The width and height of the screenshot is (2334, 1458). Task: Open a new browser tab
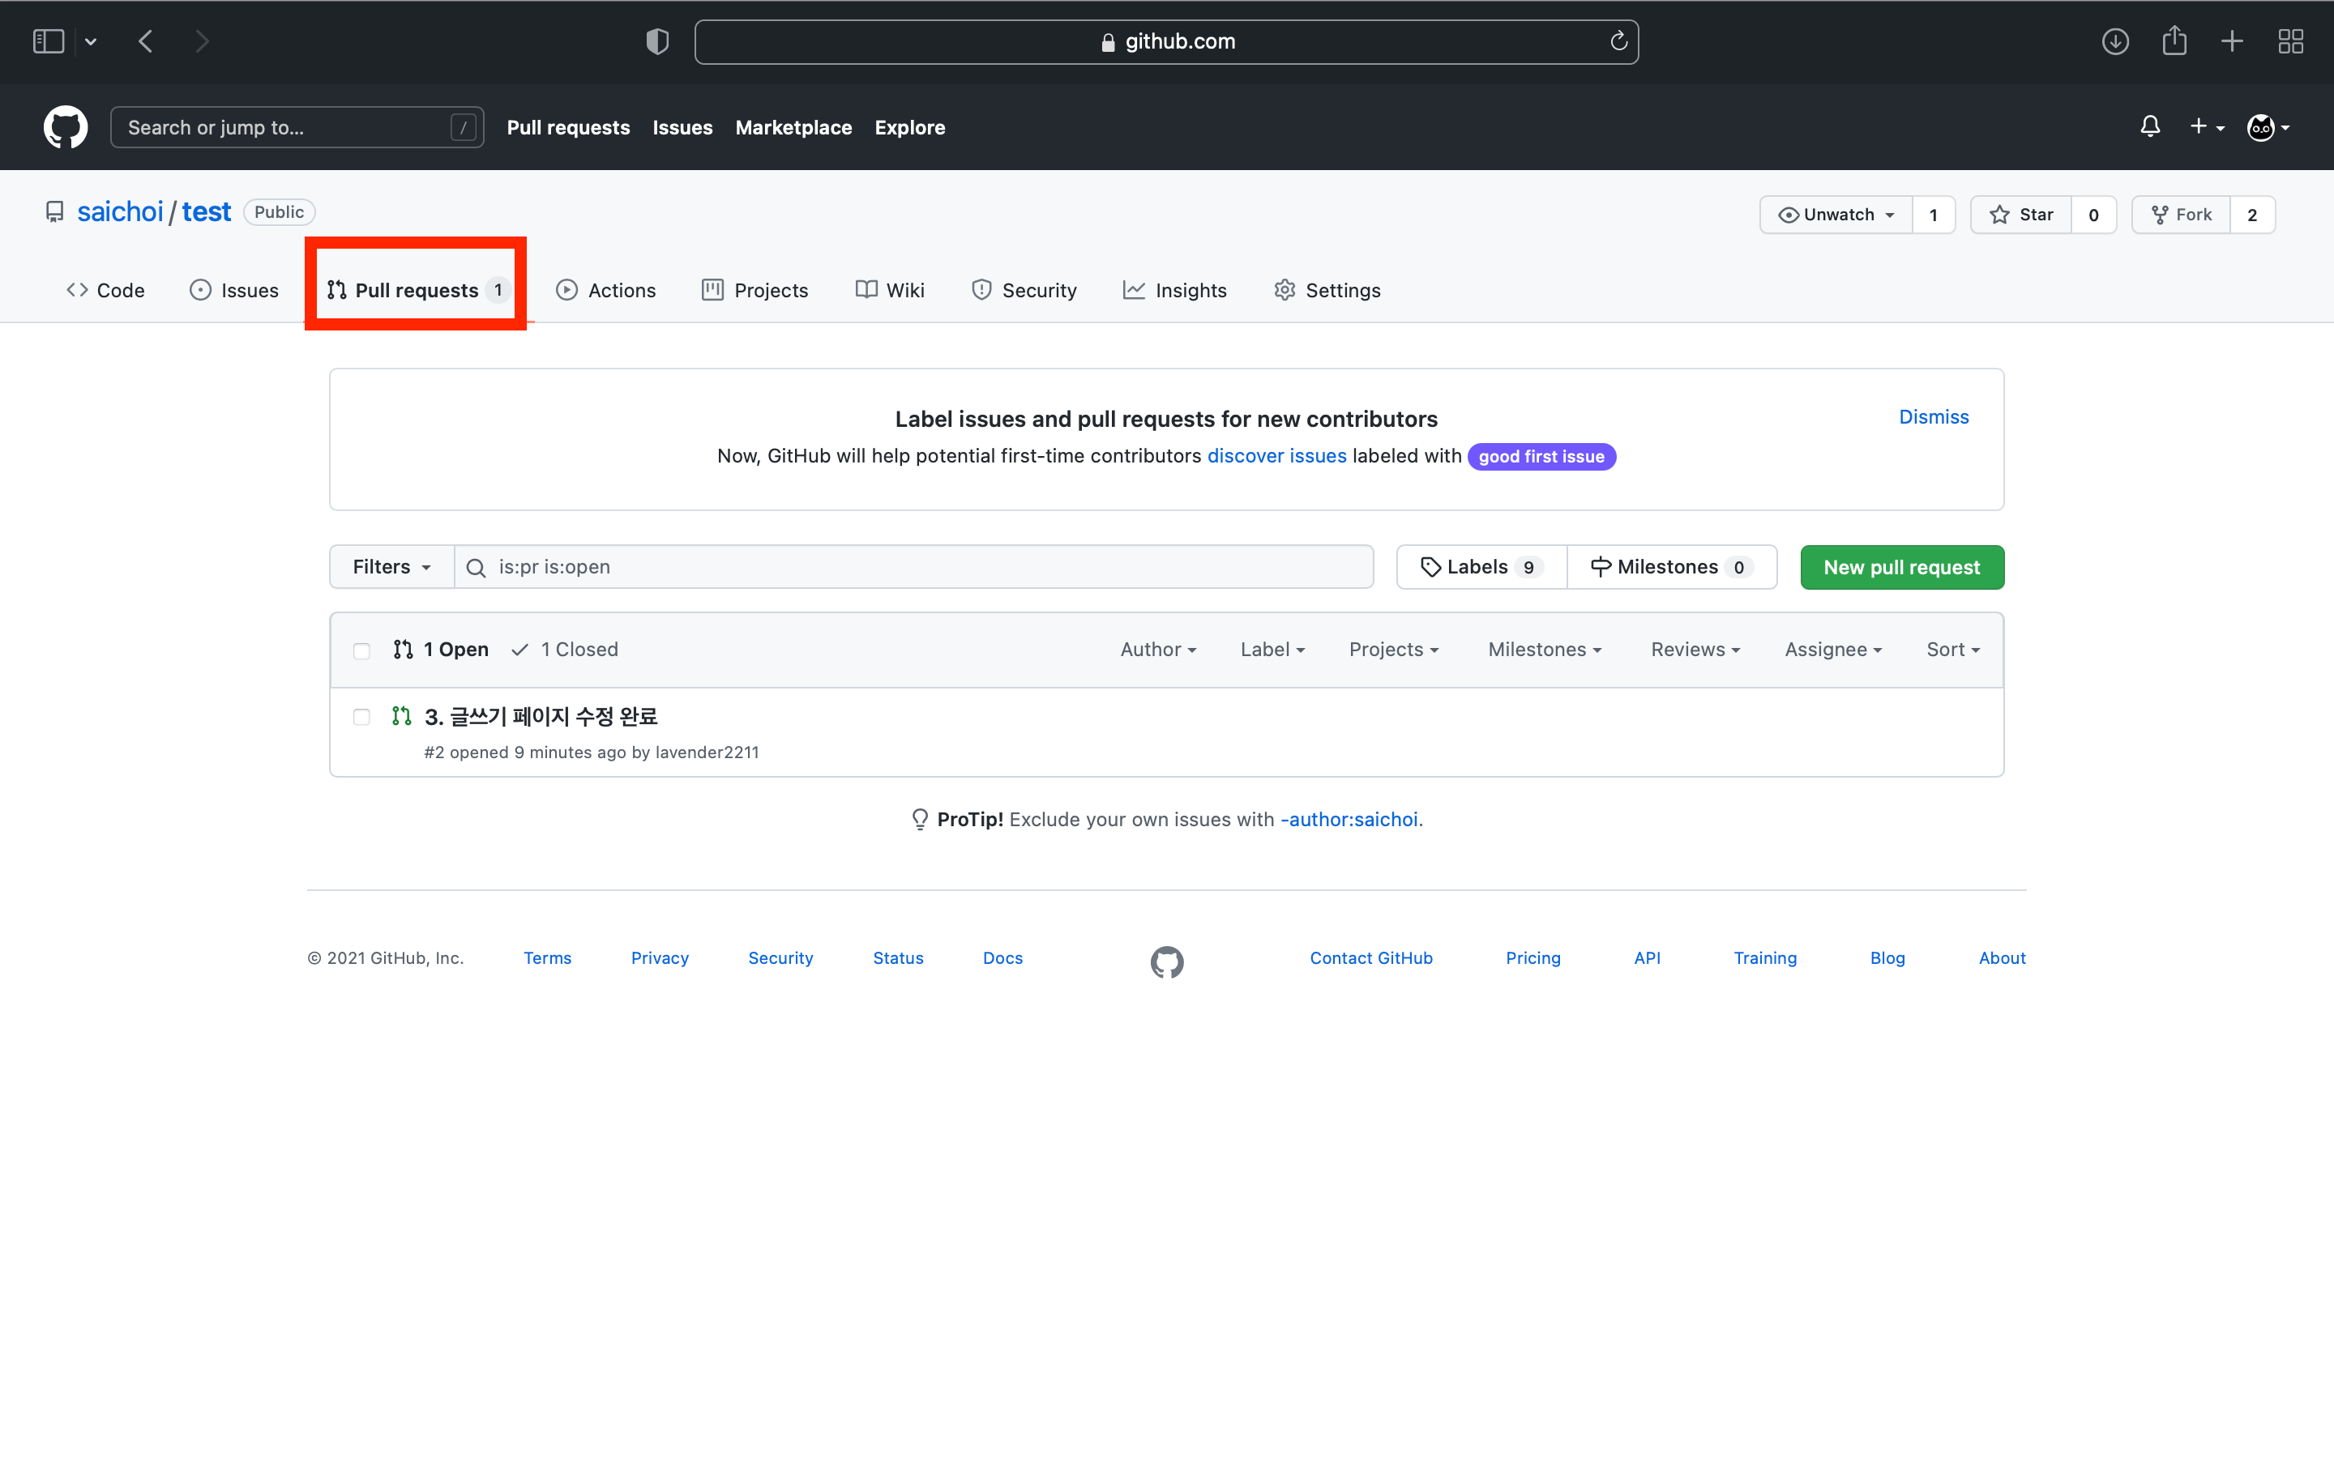[2232, 41]
